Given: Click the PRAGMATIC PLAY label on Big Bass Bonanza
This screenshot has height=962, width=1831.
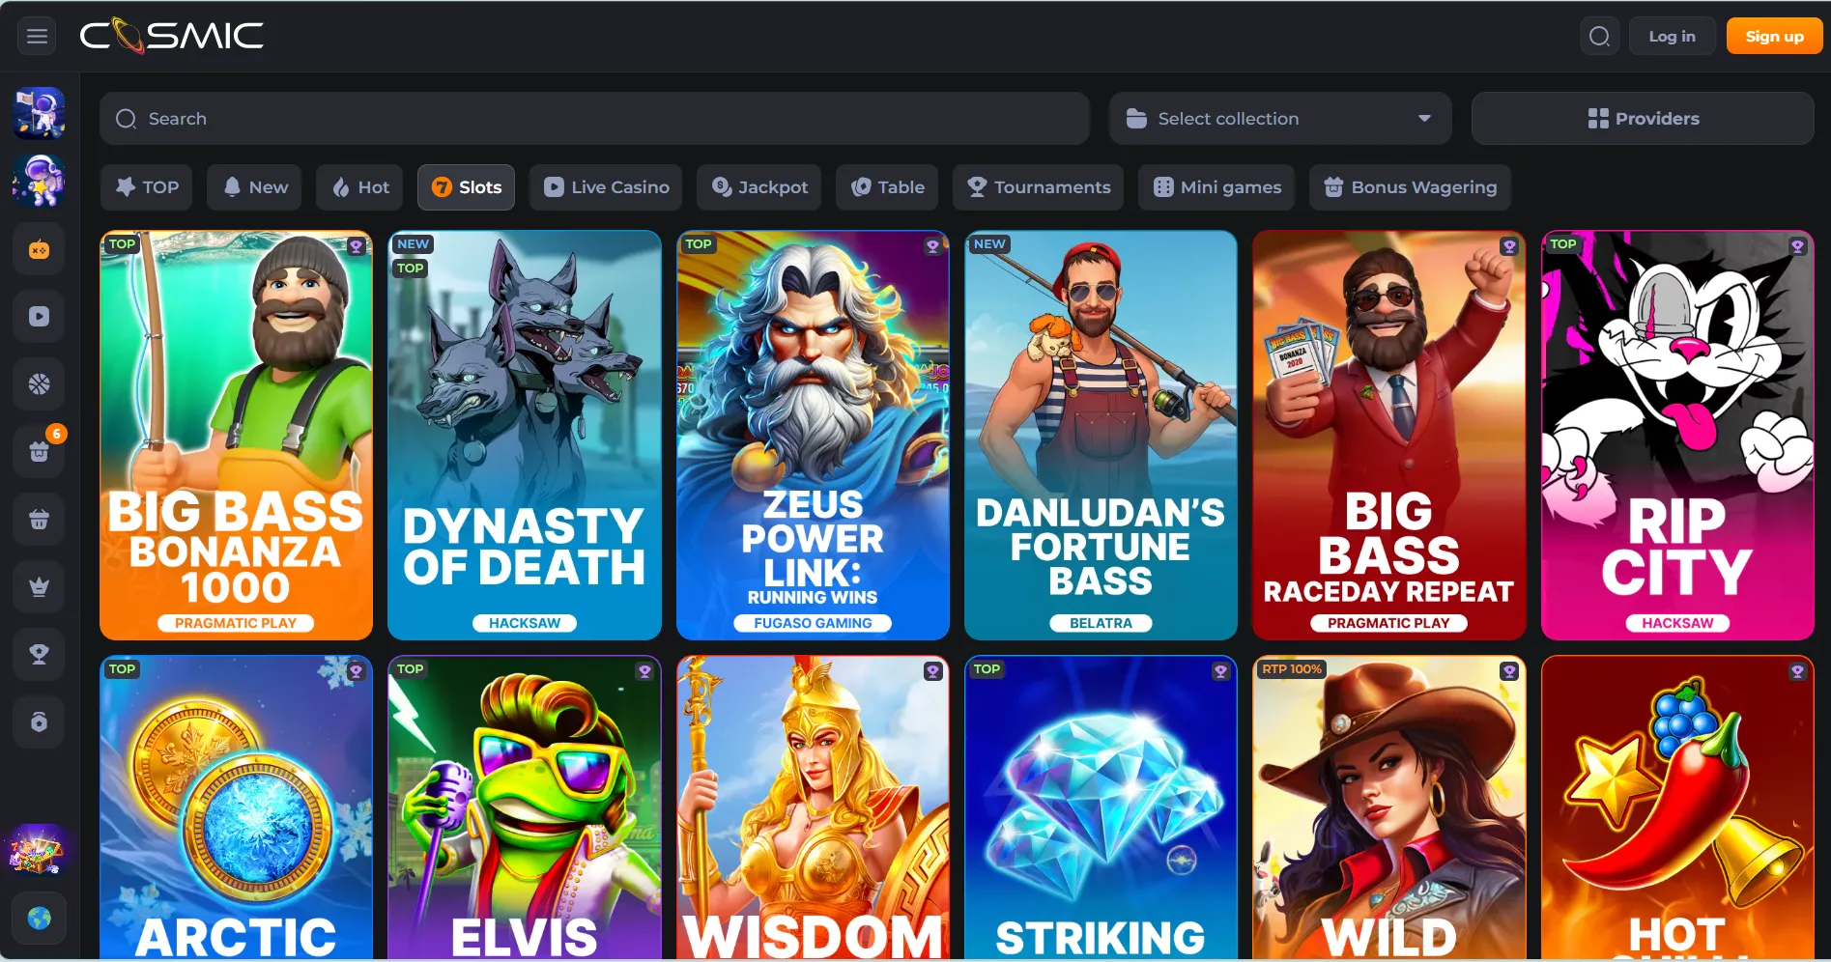Looking at the screenshot, I should click(x=236, y=623).
